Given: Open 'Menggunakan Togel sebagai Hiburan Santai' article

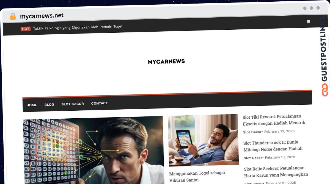Looking at the screenshot, I should pyautogui.click(x=197, y=177).
